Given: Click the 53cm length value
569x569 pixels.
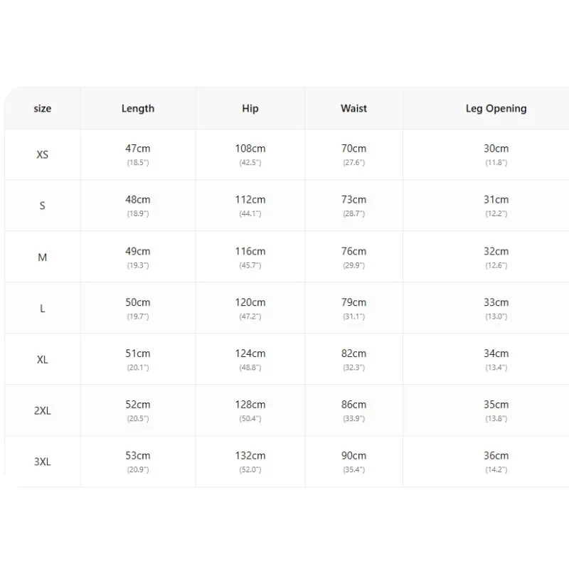Looking at the screenshot, I should point(138,456).
